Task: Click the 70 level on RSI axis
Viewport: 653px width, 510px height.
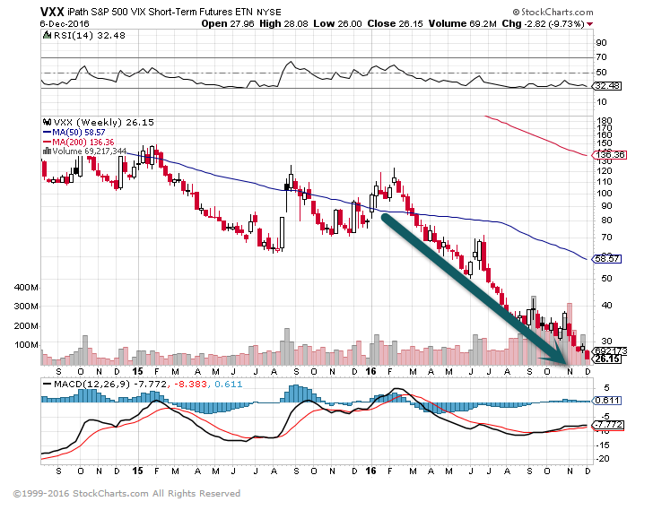Action: pos(601,57)
